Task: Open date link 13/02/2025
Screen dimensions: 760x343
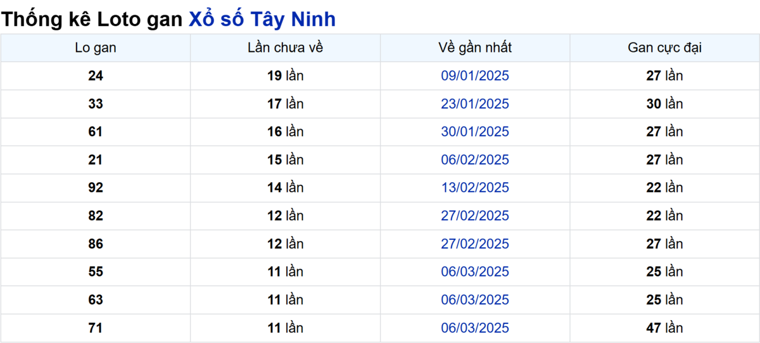Action: pyautogui.click(x=475, y=188)
